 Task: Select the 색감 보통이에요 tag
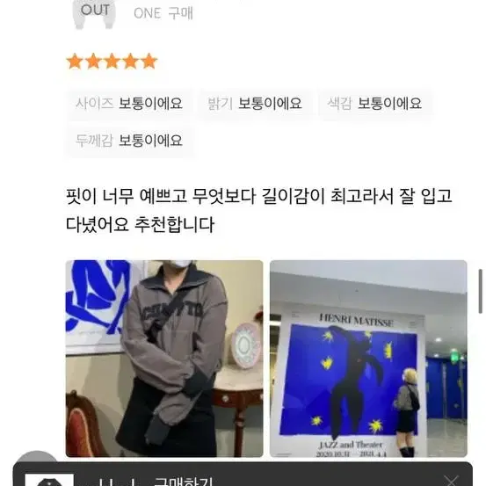pos(374,104)
